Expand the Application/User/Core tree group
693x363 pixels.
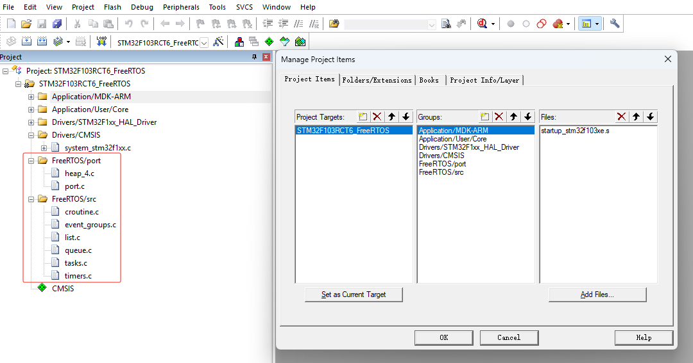(31, 109)
